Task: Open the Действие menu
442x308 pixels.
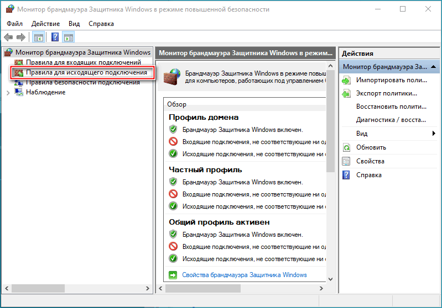Action: (x=46, y=24)
